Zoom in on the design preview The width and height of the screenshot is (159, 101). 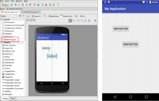tap(78, 20)
